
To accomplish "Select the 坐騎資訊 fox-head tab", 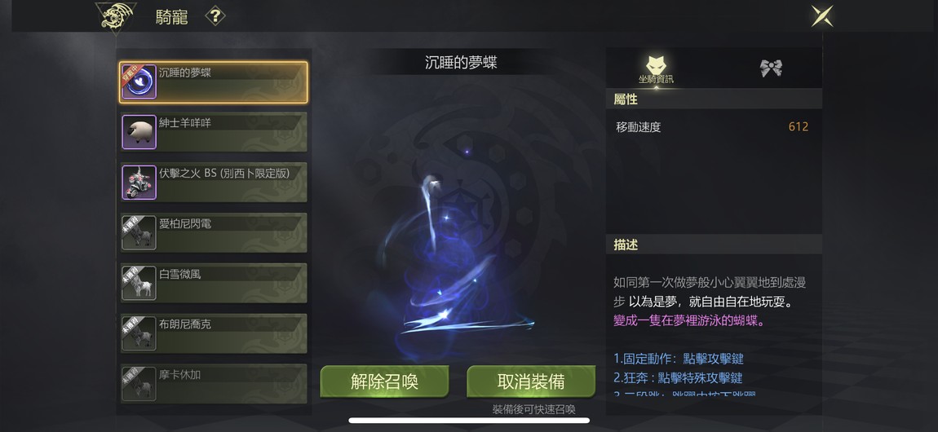I will tap(656, 68).
